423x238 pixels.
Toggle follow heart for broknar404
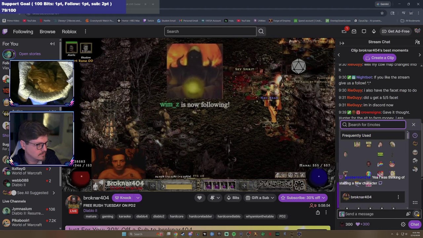coord(199,198)
